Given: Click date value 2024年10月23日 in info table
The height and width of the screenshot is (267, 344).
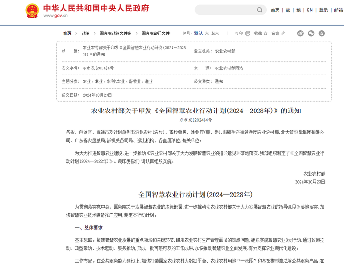Looking at the screenshot, I should click(x=97, y=95).
